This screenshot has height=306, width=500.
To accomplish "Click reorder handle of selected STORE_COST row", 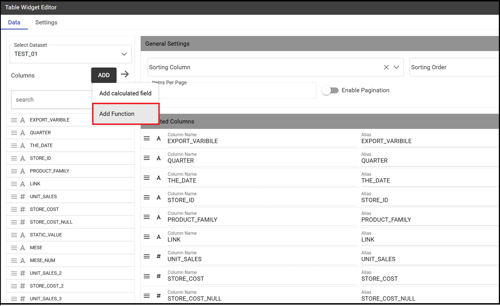I will pos(147,276).
